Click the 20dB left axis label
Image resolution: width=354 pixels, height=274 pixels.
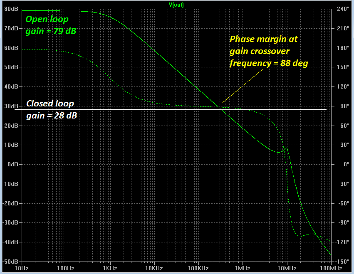[x=11, y=126]
